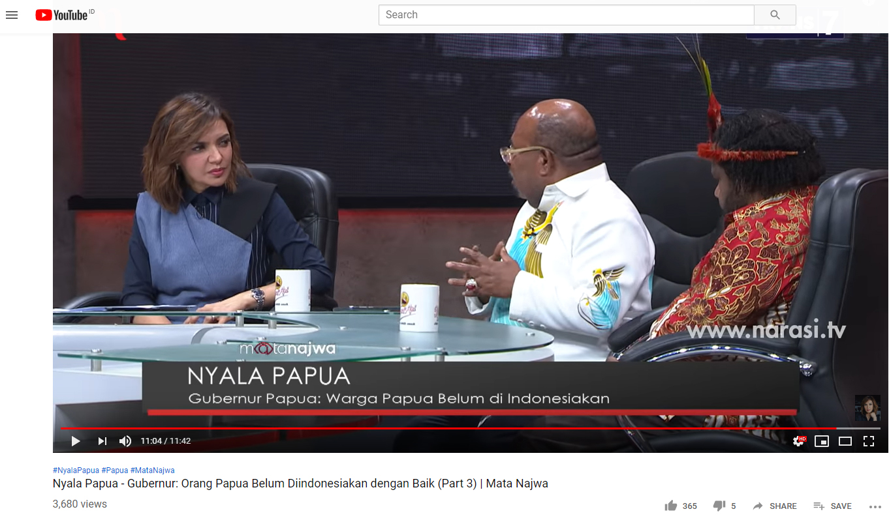Save video to a playlist
This screenshot has height=520, width=889.
(x=832, y=506)
